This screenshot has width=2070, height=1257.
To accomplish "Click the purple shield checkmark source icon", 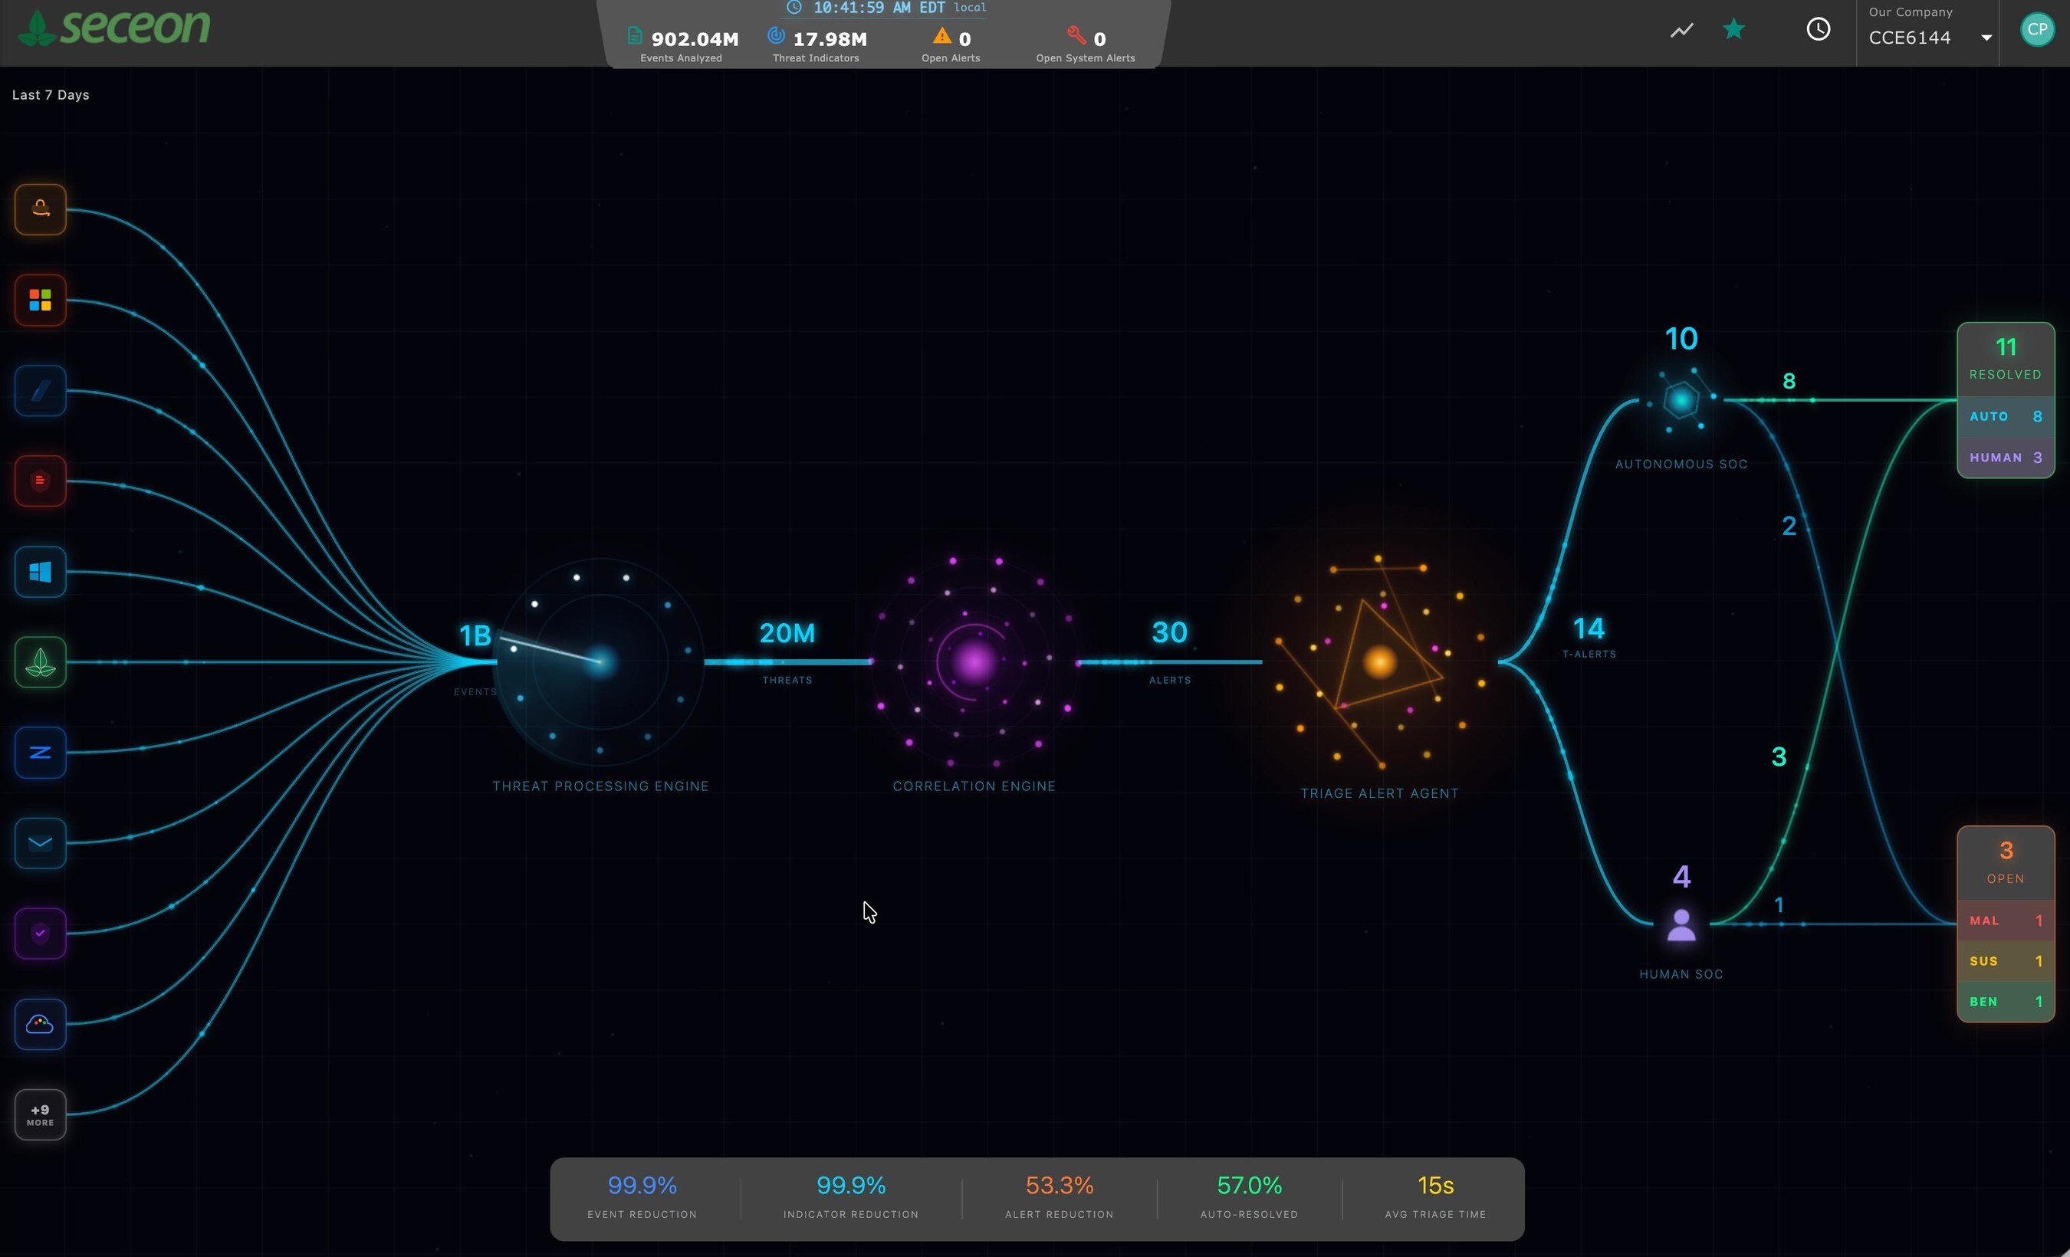I will [41, 934].
